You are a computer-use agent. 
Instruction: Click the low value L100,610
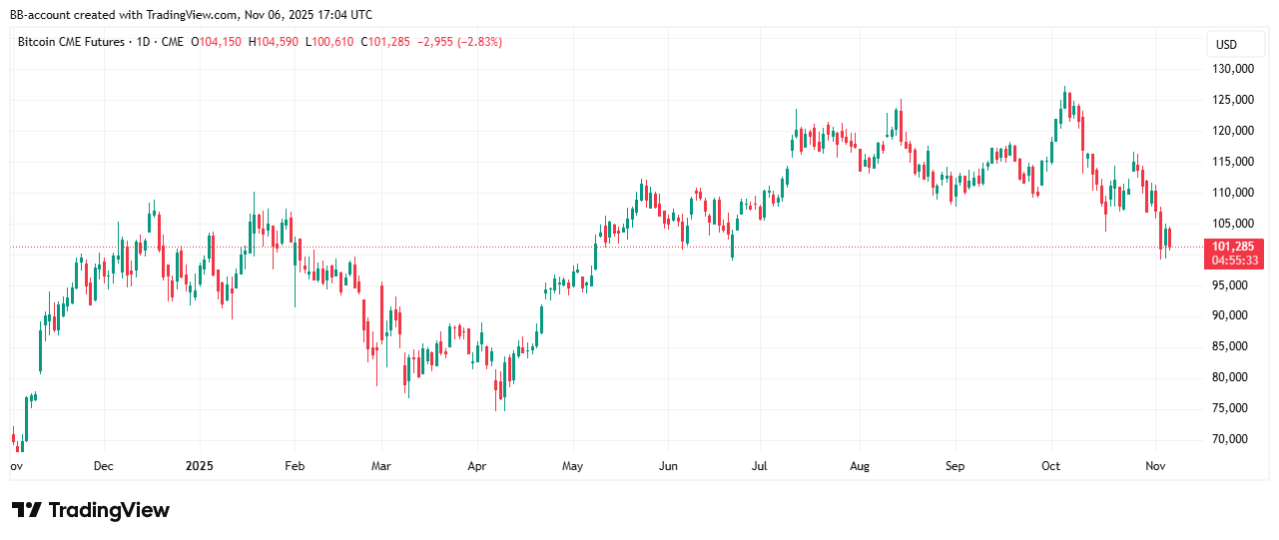[x=329, y=42]
